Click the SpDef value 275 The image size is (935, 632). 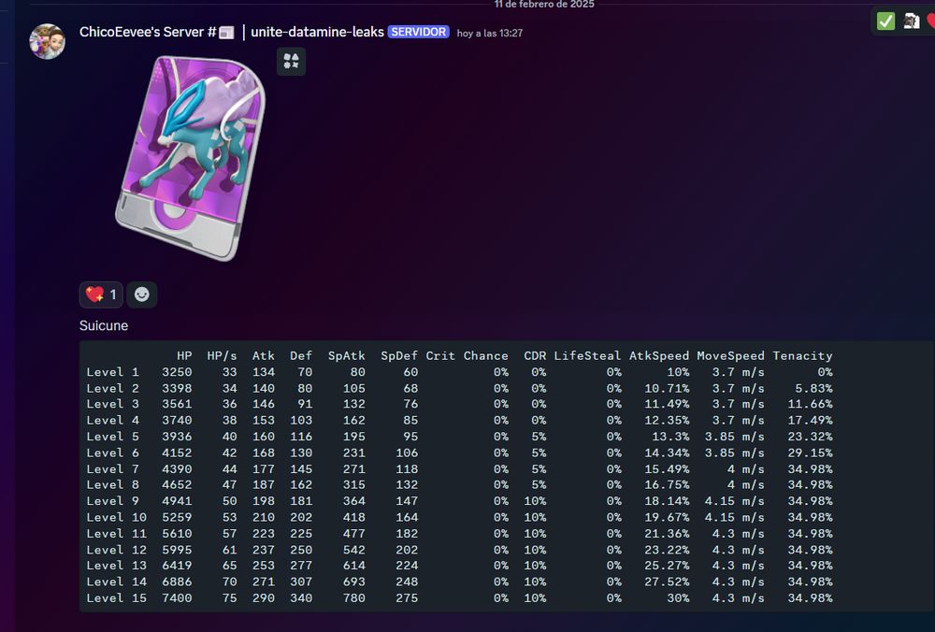[407, 598]
